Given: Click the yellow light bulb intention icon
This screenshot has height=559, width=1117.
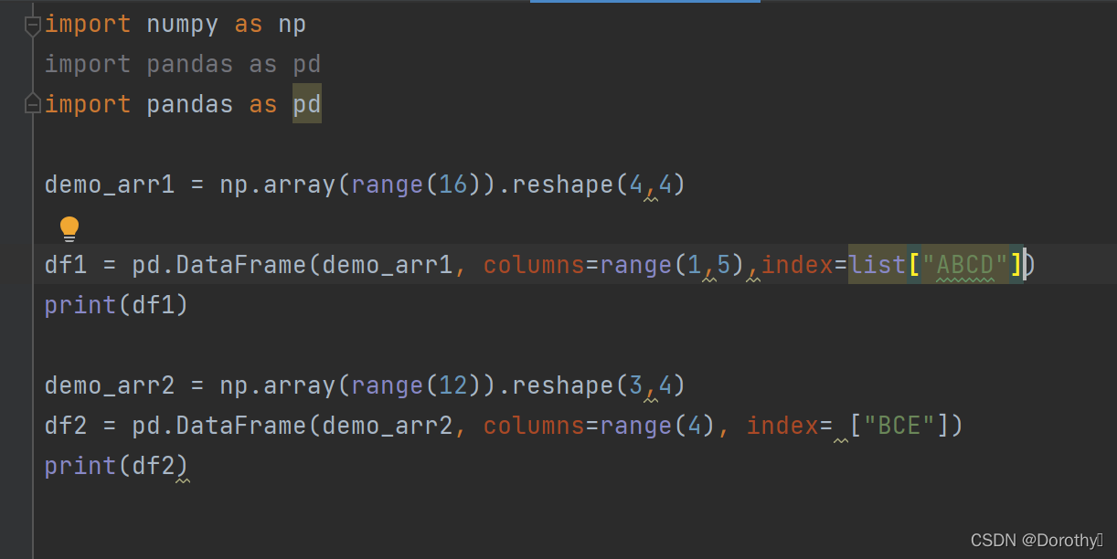Looking at the screenshot, I should pos(69,227).
